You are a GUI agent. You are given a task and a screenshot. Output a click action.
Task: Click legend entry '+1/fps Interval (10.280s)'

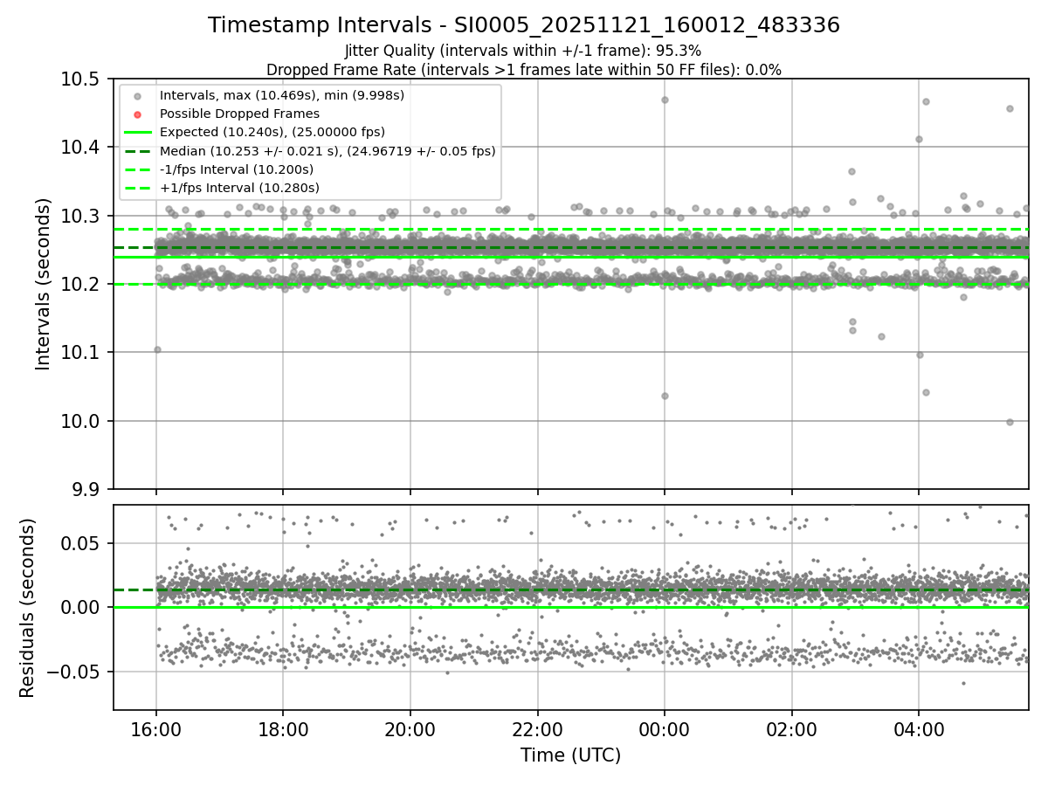238,188
